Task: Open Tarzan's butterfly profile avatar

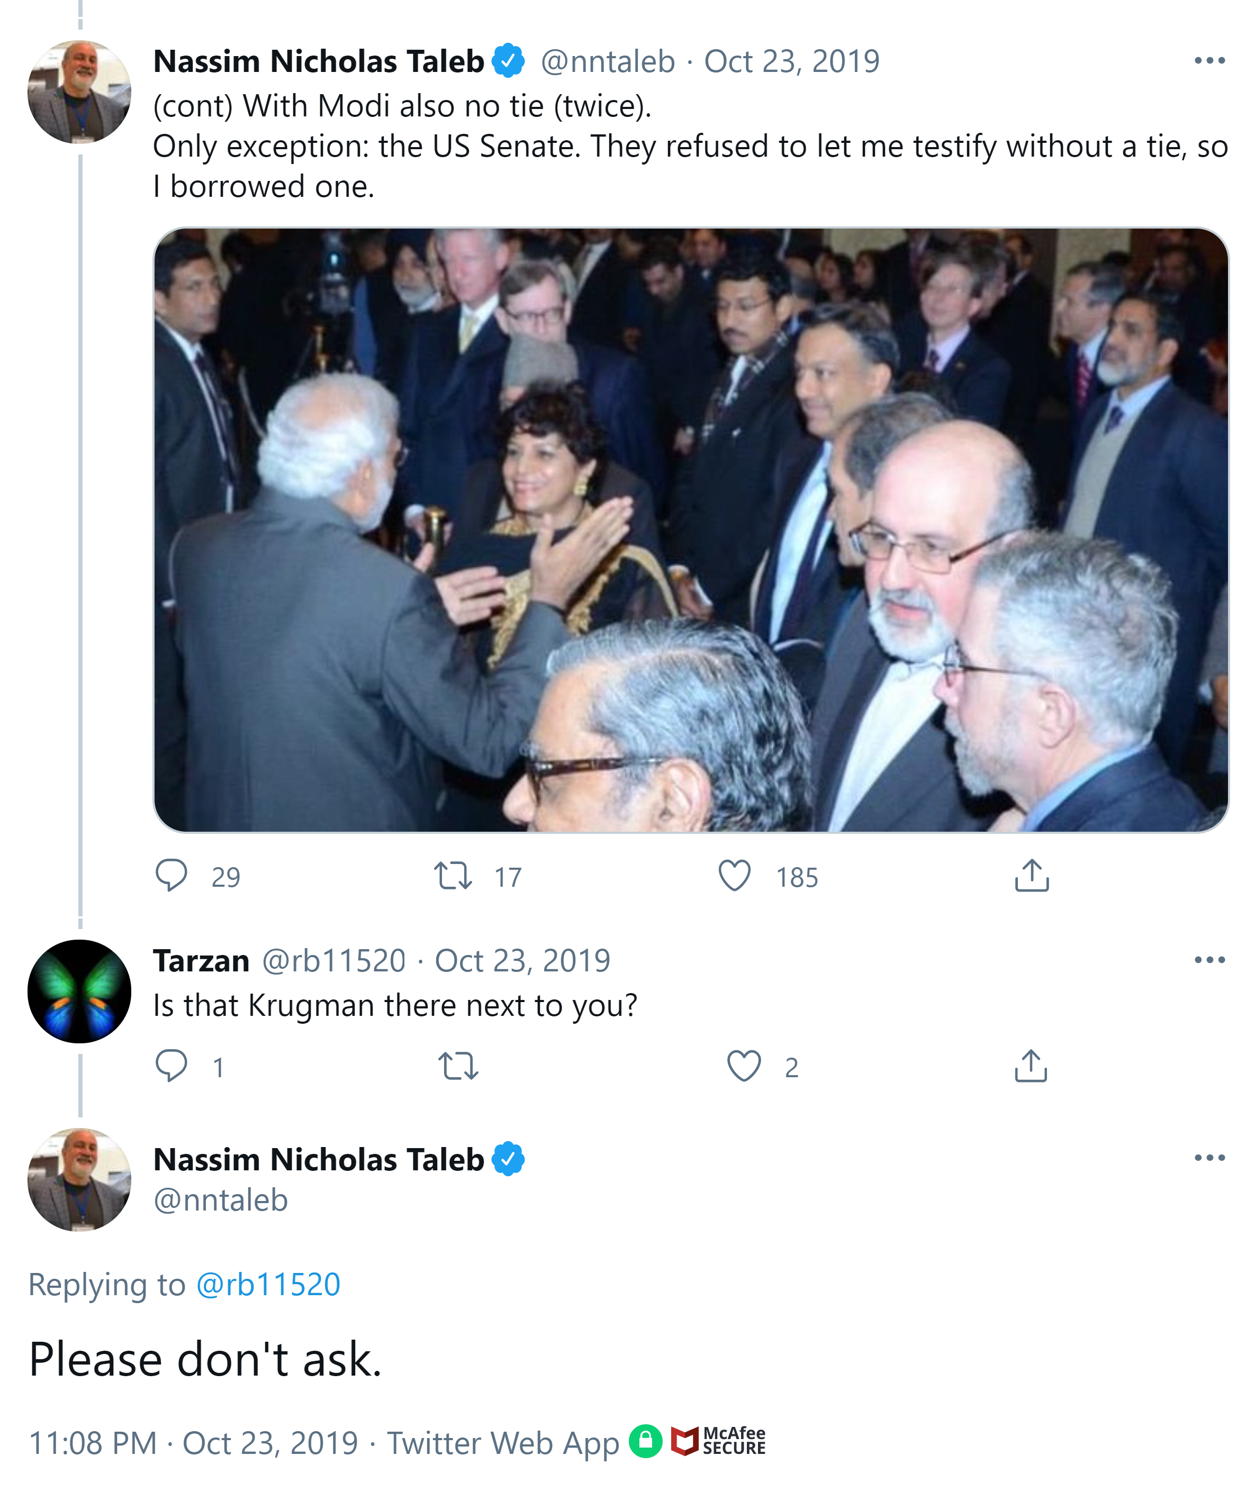Action: pyautogui.click(x=79, y=991)
